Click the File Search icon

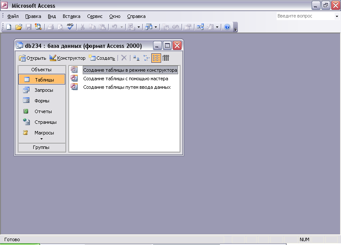[38, 27]
